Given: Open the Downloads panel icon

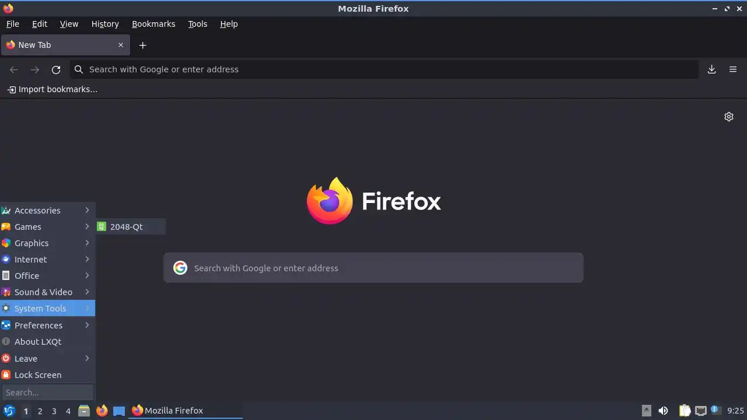Looking at the screenshot, I should pyautogui.click(x=712, y=69).
